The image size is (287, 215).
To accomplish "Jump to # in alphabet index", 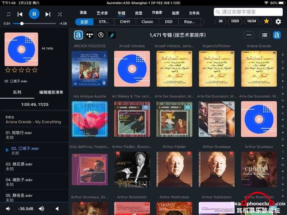I will (283, 55).
